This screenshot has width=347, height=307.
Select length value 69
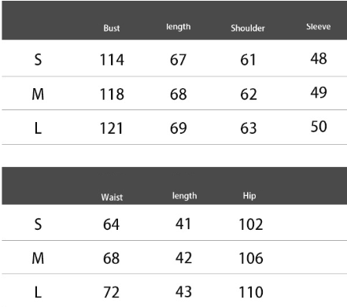[x=179, y=128]
